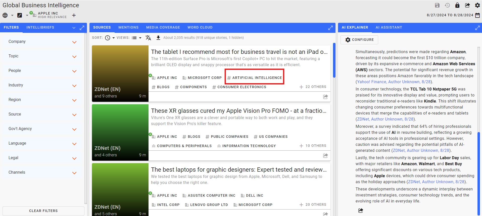Screen dimensions: 482x216
Task: Expand the AI Explainer panel to full size
Action: click(x=477, y=28)
